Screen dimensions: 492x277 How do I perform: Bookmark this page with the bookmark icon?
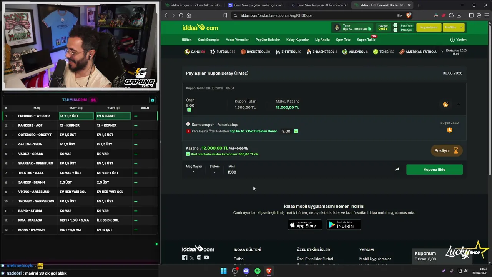pyautogui.click(x=225, y=15)
